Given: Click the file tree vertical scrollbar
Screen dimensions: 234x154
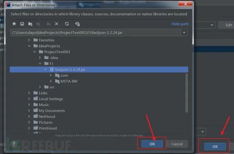Looking at the screenshot, I should coord(187,93).
